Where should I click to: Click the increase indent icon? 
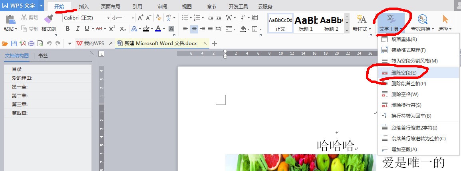pos(219,18)
